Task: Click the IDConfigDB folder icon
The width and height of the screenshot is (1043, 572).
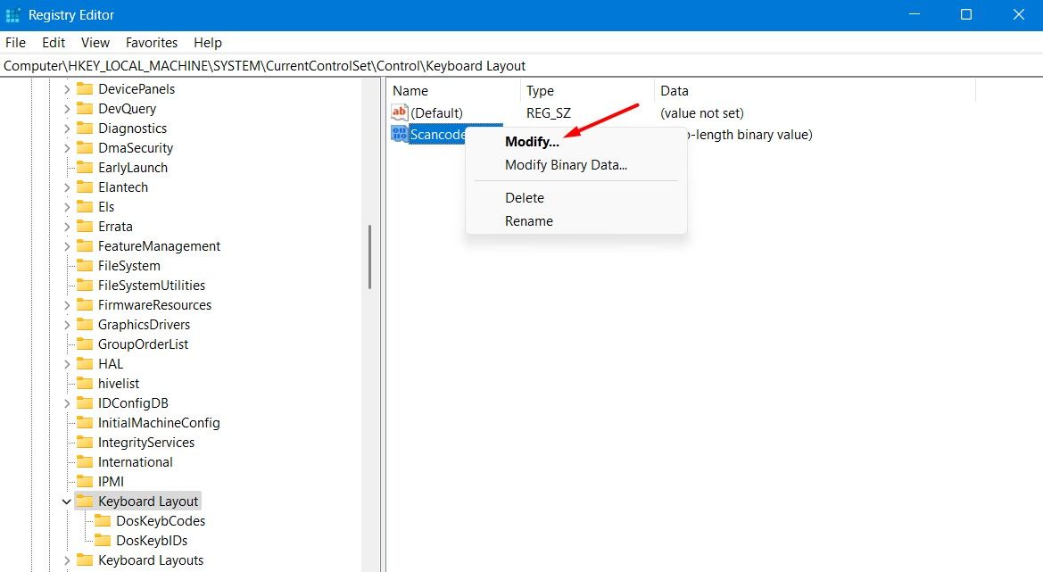Action: point(85,402)
